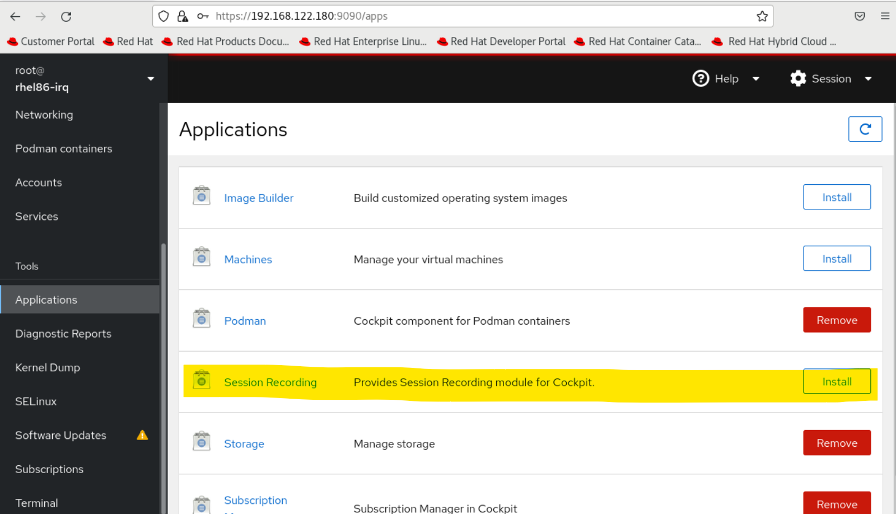This screenshot has height=514, width=896.
Task: Click the shield tracking protection icon
Action: click(164, 16)
